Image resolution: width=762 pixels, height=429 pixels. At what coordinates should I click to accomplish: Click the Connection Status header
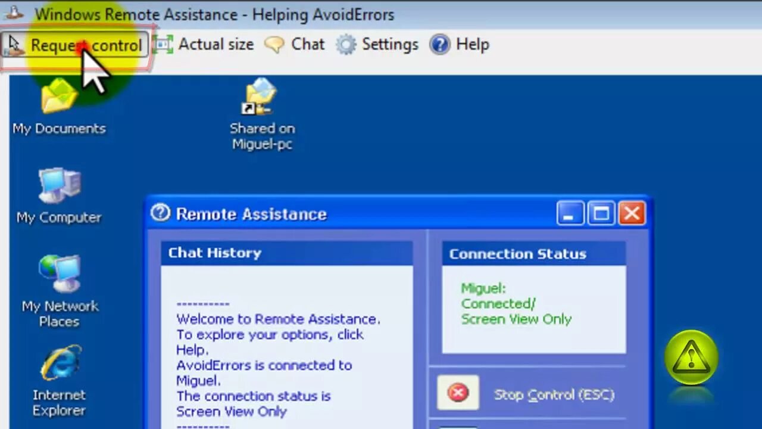pyautogui.click(x=534, y=254)
